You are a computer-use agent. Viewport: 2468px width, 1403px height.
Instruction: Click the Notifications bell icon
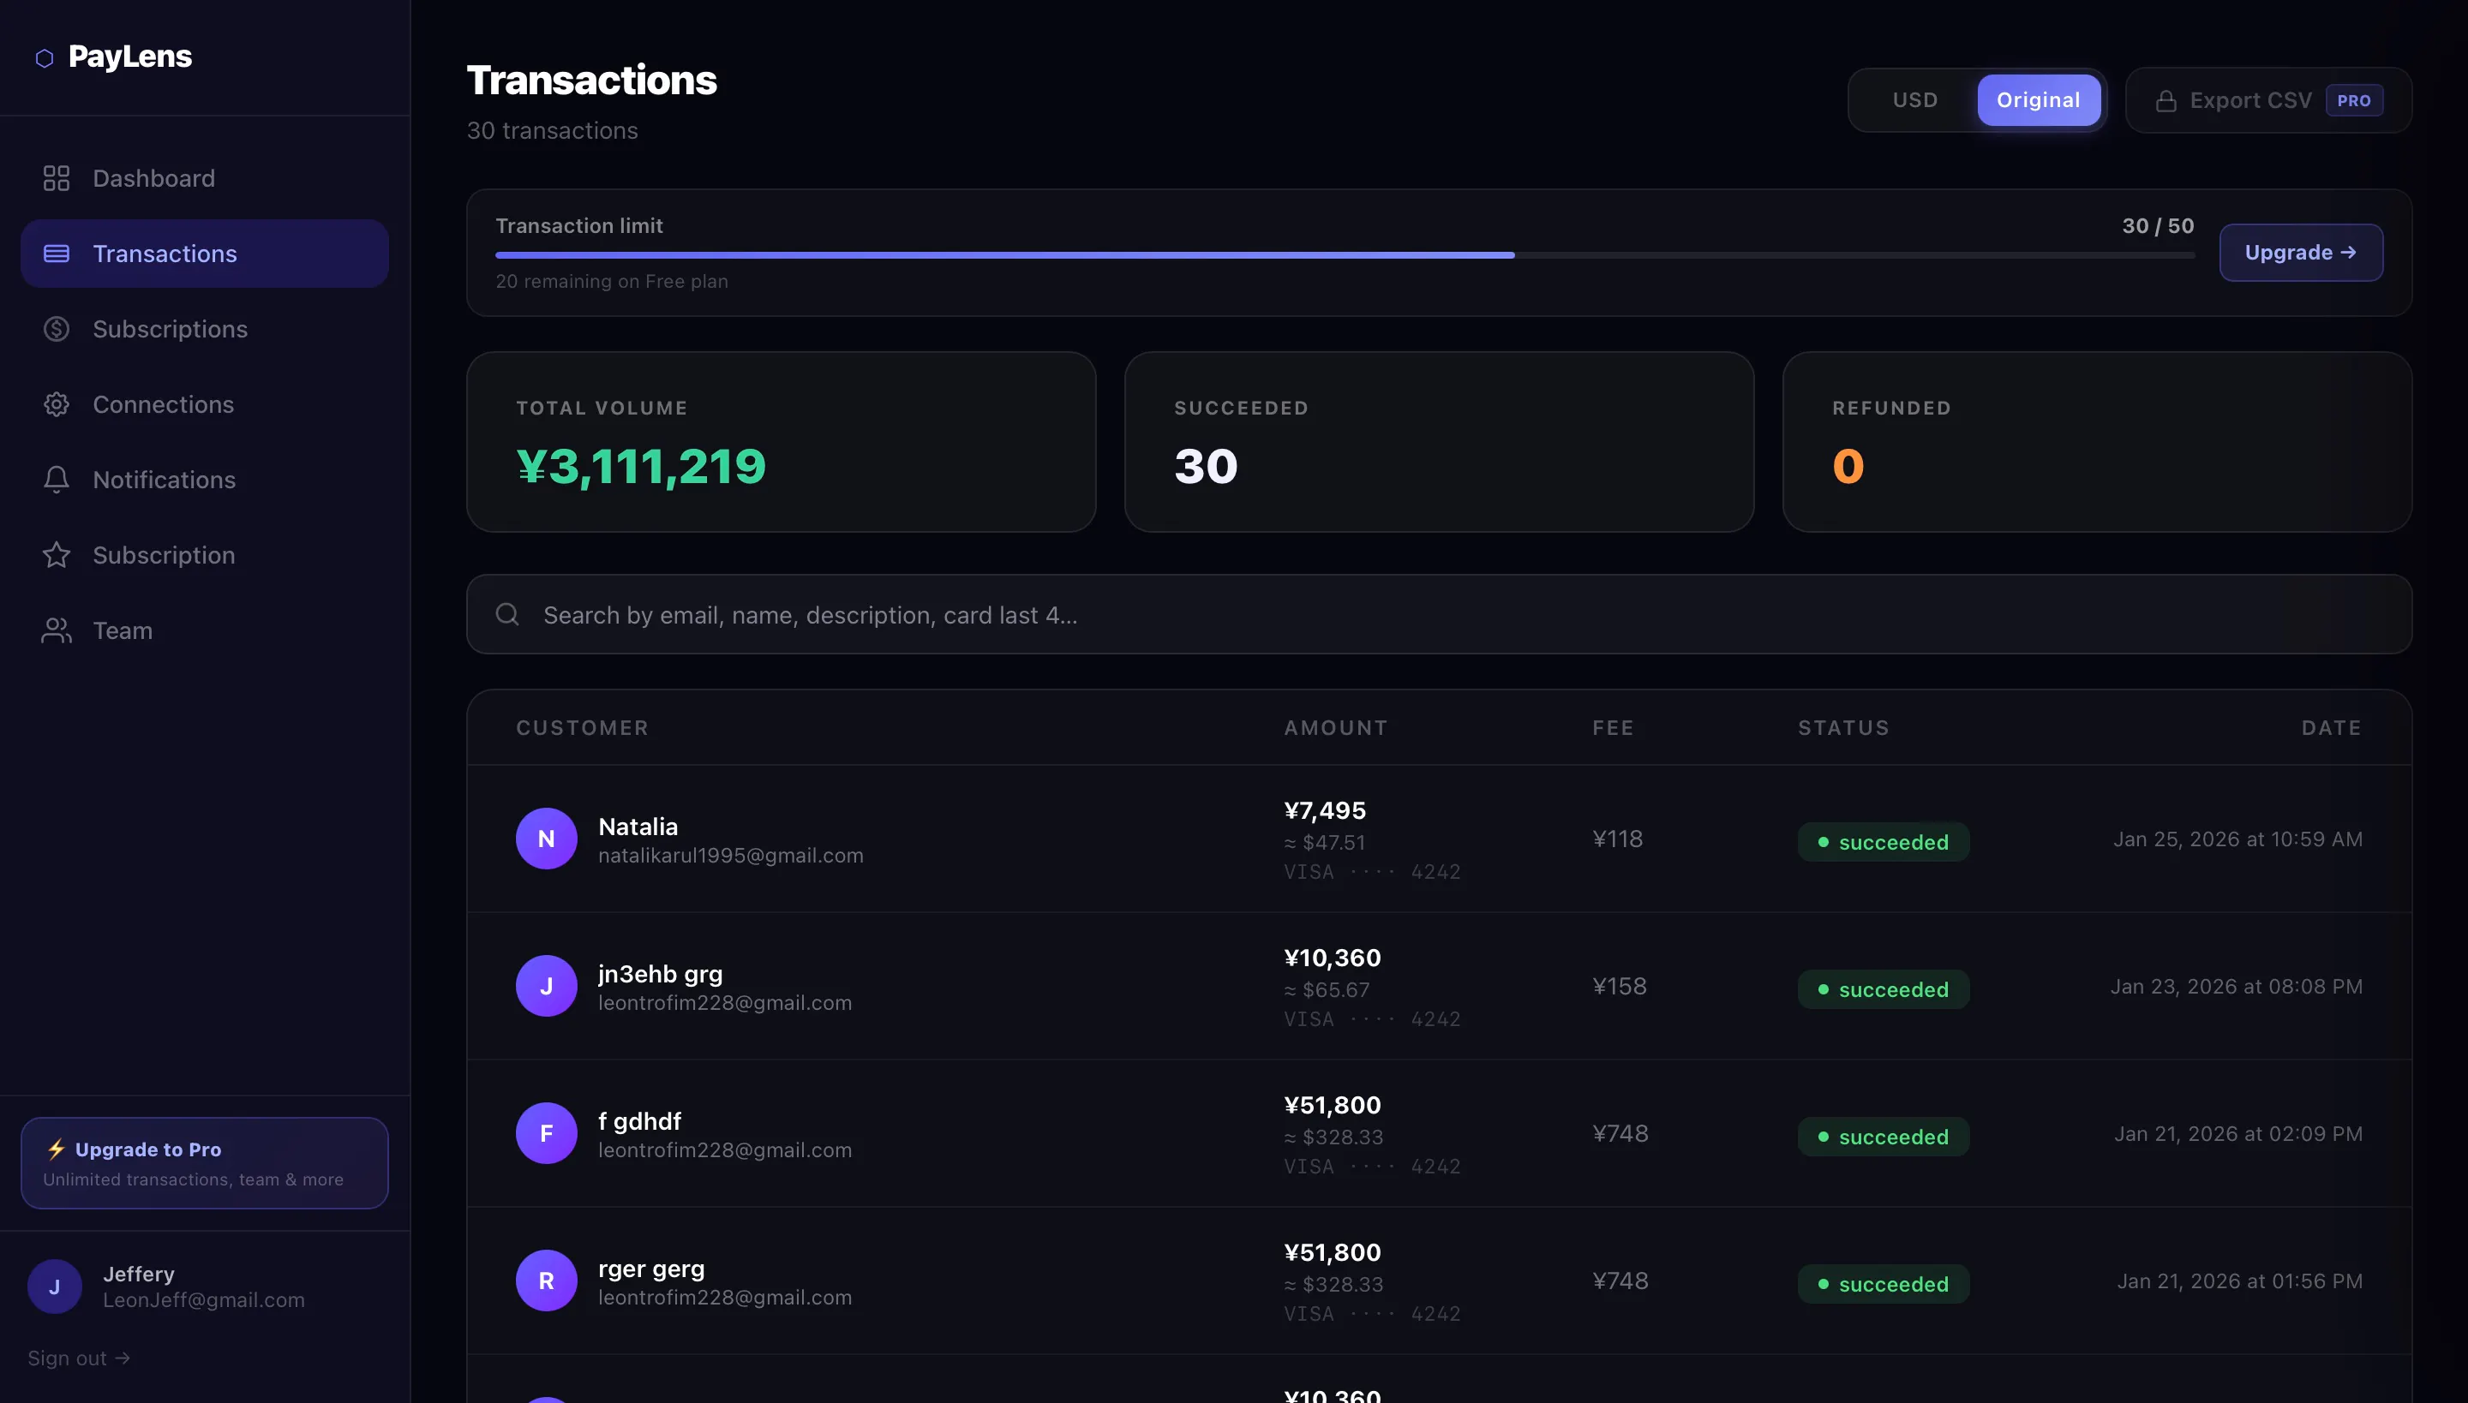(x=57, y=480)
